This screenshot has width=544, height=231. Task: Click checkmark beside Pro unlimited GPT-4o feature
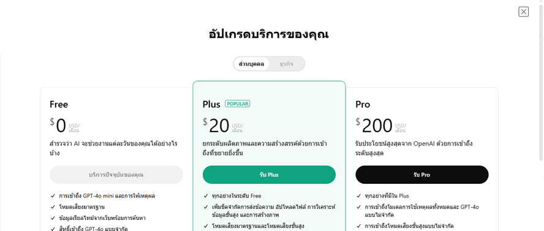(359, 207)
